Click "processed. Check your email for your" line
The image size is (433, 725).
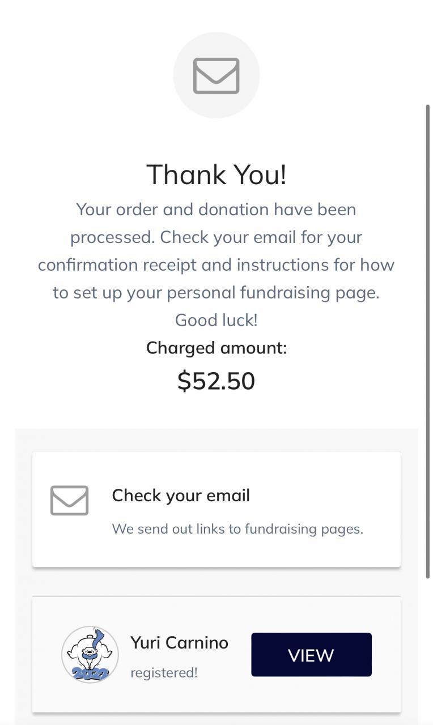pos(216,237)
